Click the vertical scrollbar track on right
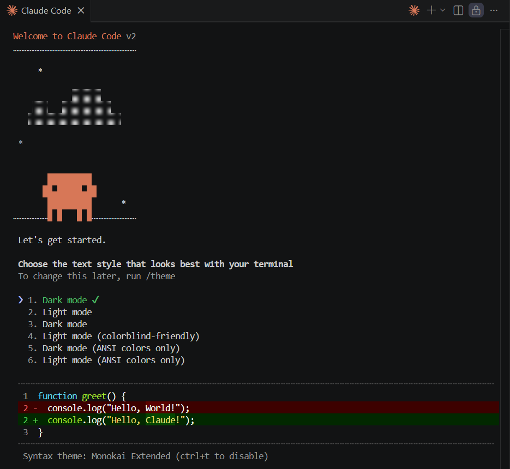The image size is (510, 469). click(505, 249)
